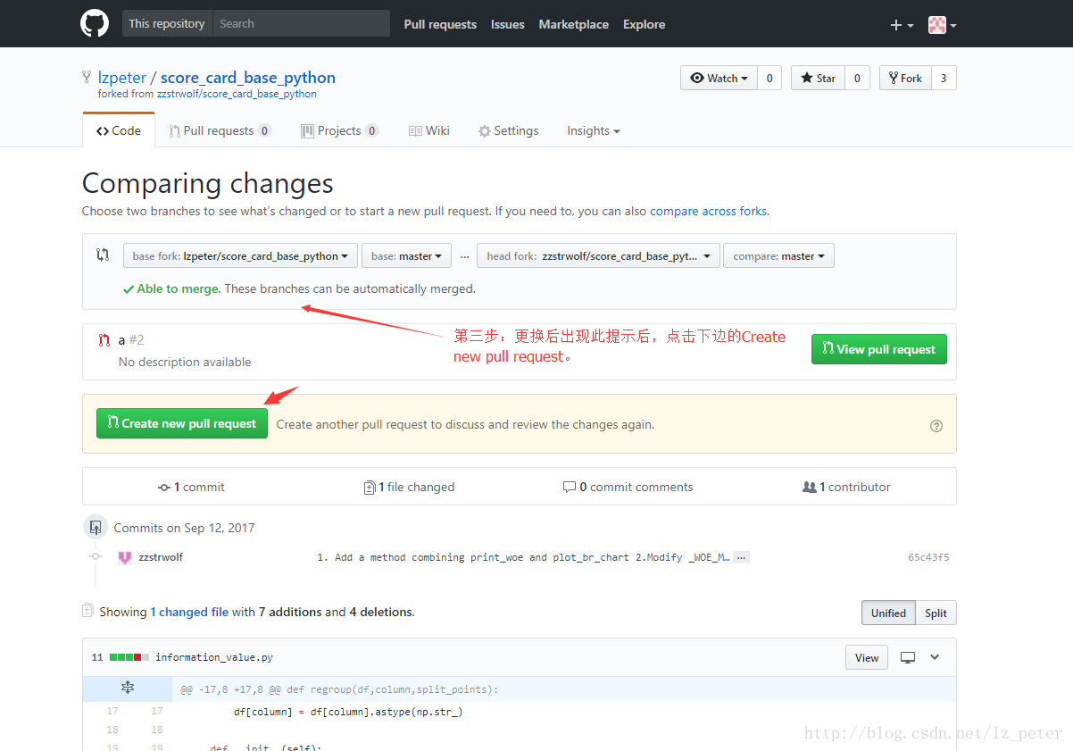The height and width of the screenshot is (751, 1073).
Task: Click the help question mark icon
Action: click(936, 426)
